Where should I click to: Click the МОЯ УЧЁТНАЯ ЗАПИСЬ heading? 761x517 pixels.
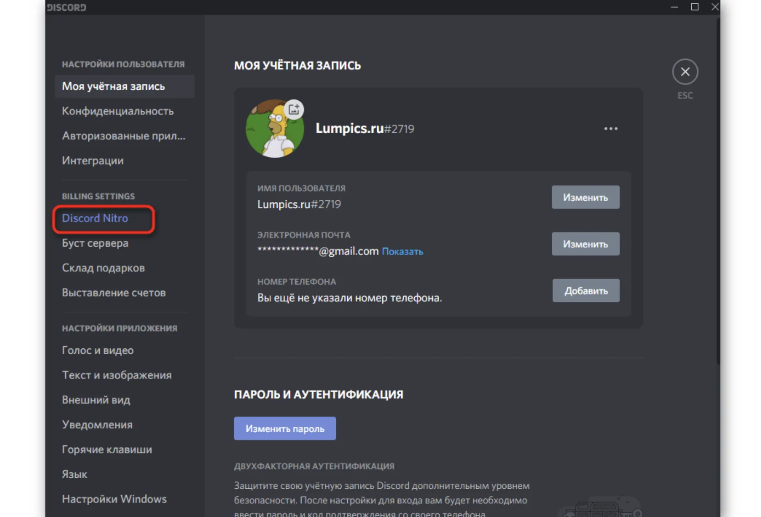(x=298, y=66)
